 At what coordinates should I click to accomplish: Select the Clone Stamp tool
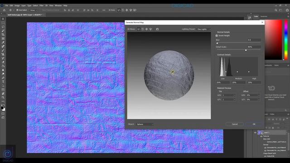(3, 54)
